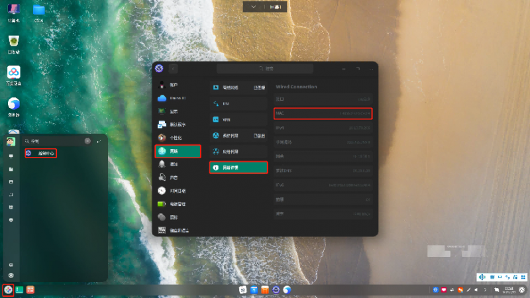The width and height of the screenshot is (530, 298).
Task: Open the 计算机 computer desktop icon
Action: click(x=13, y=13)
